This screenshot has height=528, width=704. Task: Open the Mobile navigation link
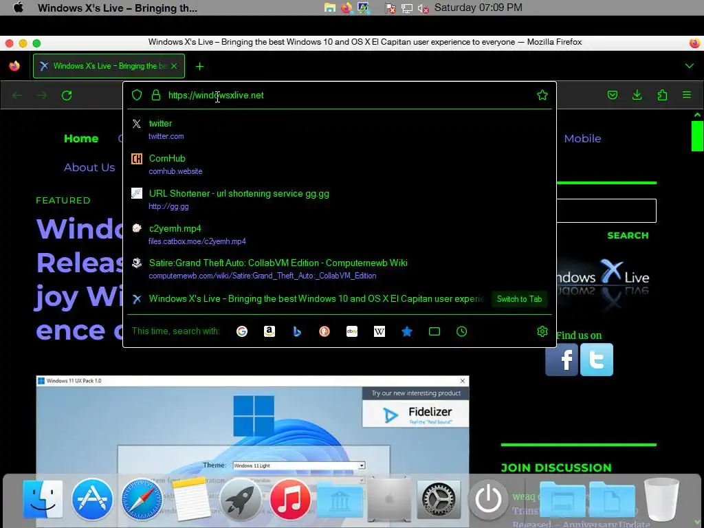pyautogui.click(x=582, y=138)
